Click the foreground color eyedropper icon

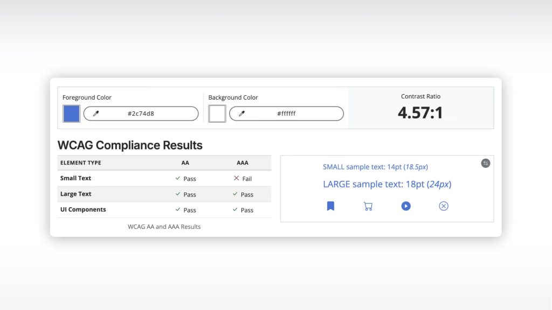96,114
